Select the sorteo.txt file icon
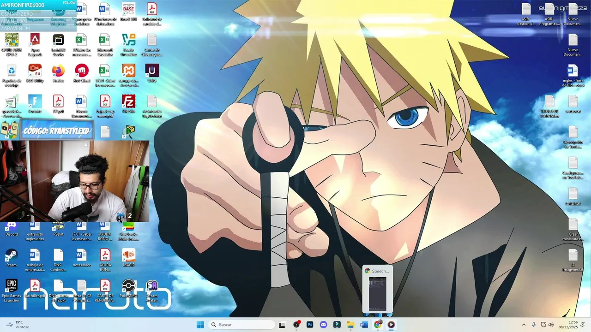This screenshot has width=591, height=332. pos(573,104)
